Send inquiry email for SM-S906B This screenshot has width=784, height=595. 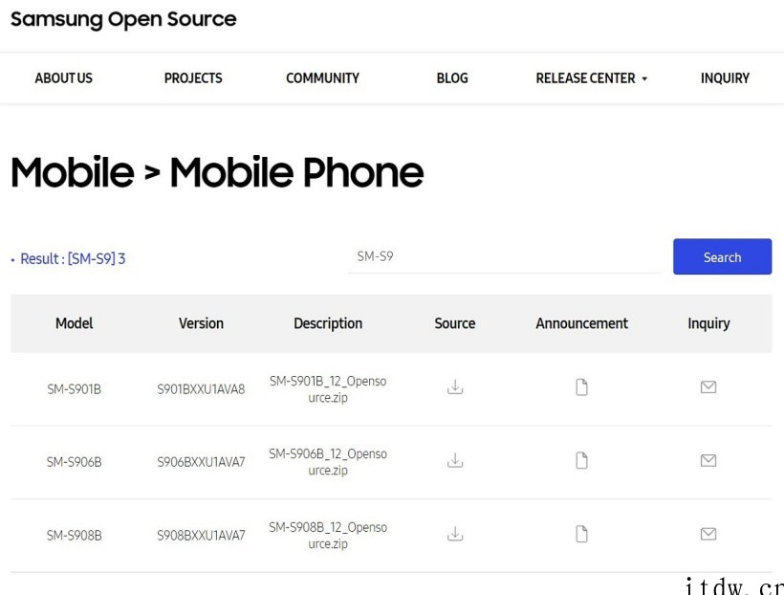tap(708, 460)
